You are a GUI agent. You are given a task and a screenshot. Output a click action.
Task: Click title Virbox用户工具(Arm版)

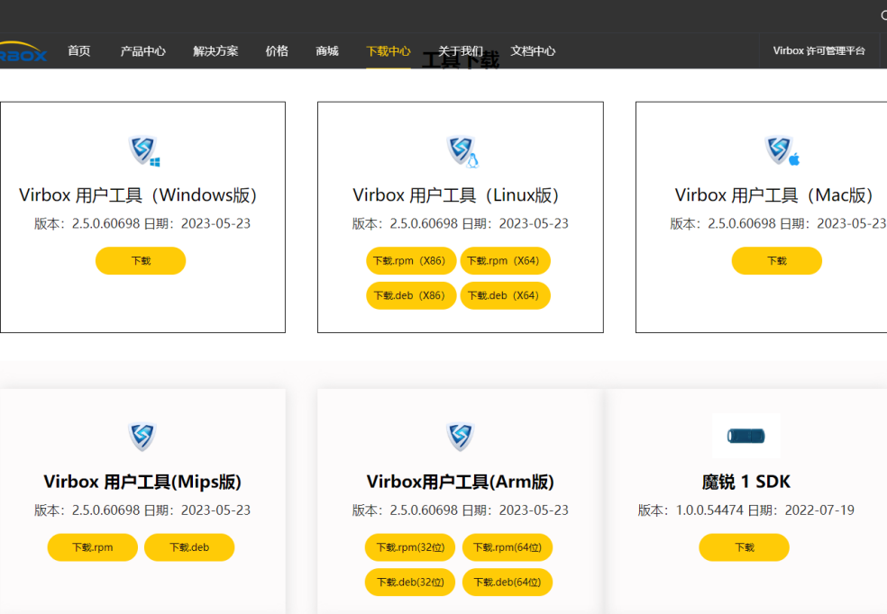pyautogui.click(x=460, y=482)
